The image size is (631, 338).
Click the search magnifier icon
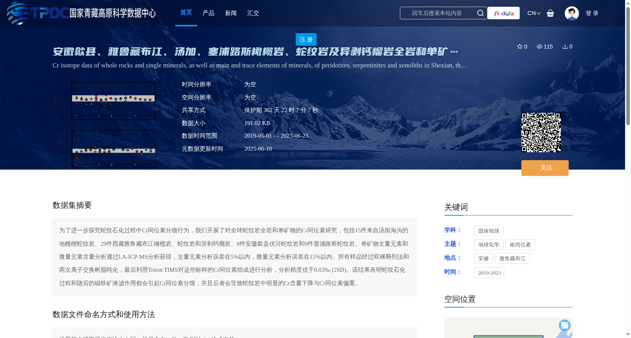(x=480, y=13)
